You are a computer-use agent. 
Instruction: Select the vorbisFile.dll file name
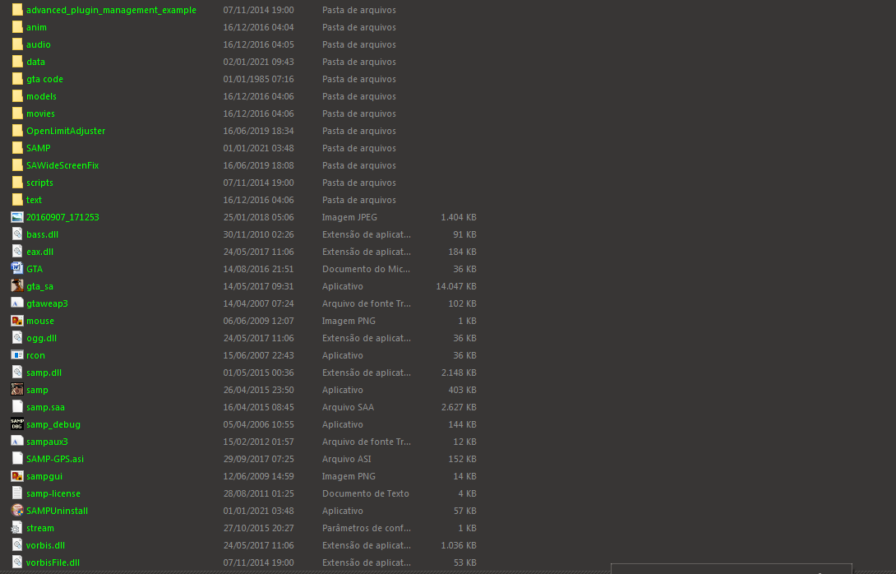(x=53, y=562)
